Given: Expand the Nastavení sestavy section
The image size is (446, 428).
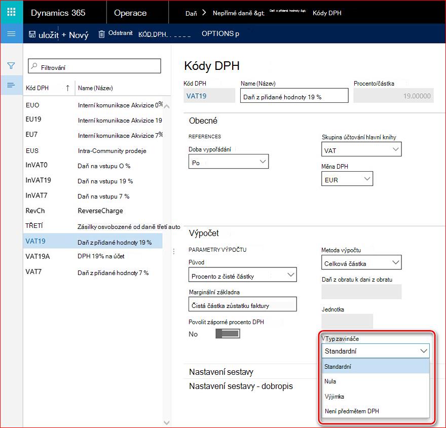Looking at the screenshot, I should pos(221,372).
